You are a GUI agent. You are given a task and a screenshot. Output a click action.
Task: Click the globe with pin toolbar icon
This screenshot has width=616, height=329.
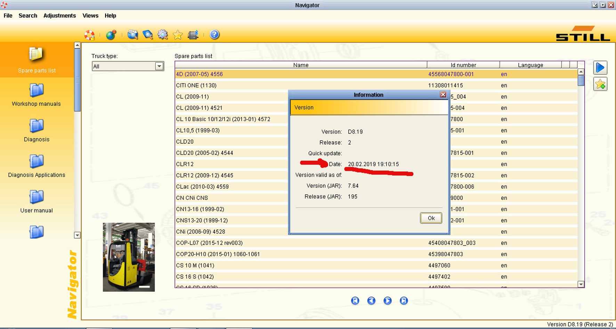[x=111, y=35]
